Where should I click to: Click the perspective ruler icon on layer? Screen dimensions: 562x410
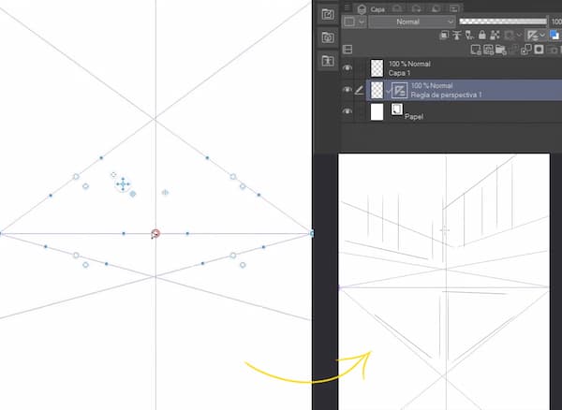click(399, 90)
